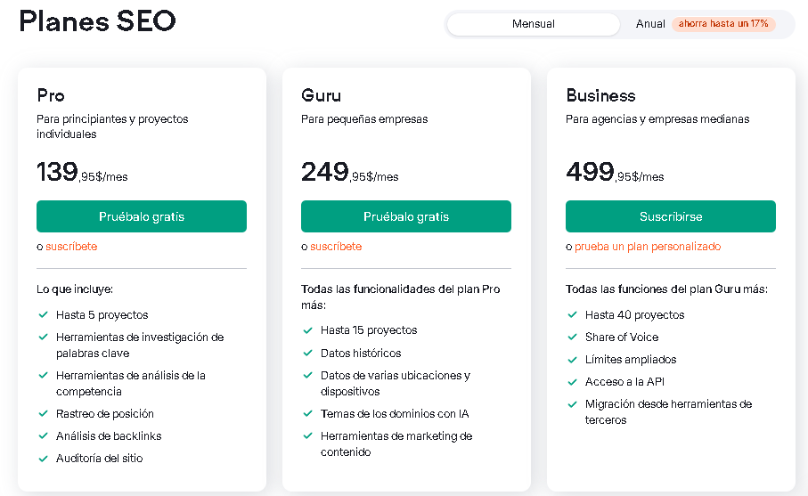Click Pruébalo gratis on the Guru plan

pos(406,216)
